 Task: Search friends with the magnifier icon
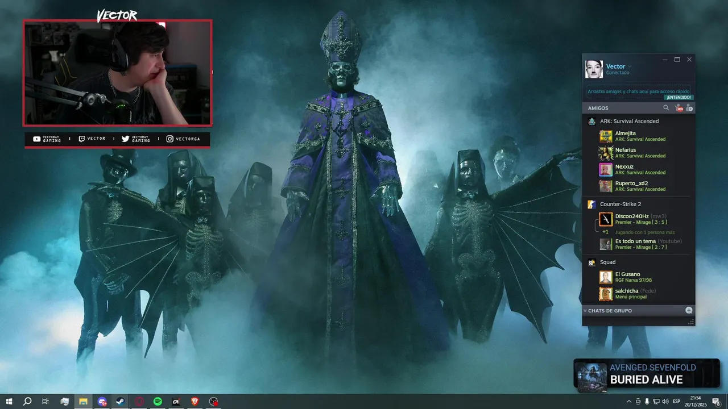tap(666, 108)
